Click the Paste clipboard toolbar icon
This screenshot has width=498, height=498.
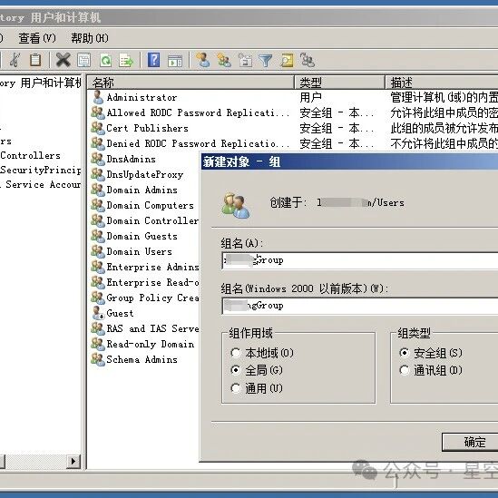coord(35,60)
